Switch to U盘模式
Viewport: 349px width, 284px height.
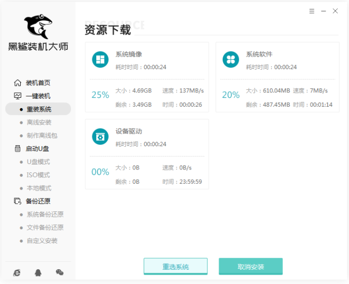pos(38,162)
